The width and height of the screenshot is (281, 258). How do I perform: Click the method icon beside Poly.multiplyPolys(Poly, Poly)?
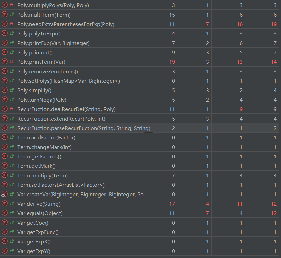point(5,5)
